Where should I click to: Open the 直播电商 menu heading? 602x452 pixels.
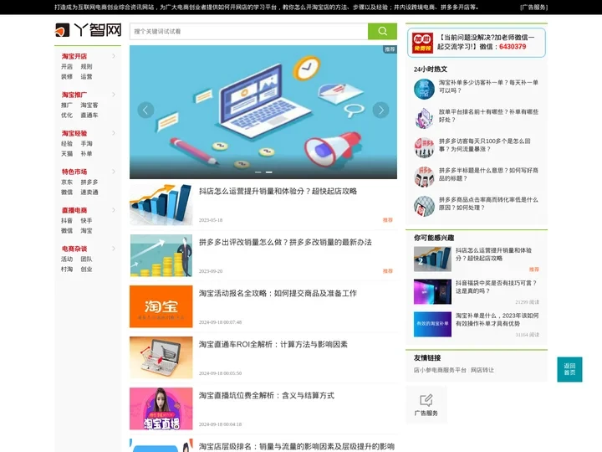click(74, 210)
